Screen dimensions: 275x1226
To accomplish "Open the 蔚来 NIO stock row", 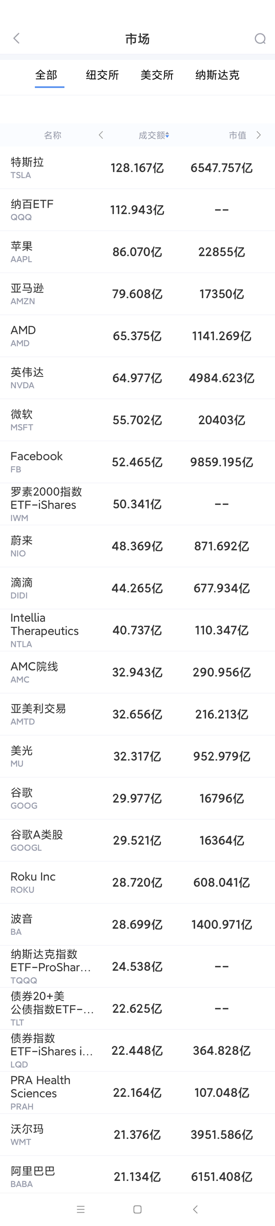I will [x=137, y=546].
